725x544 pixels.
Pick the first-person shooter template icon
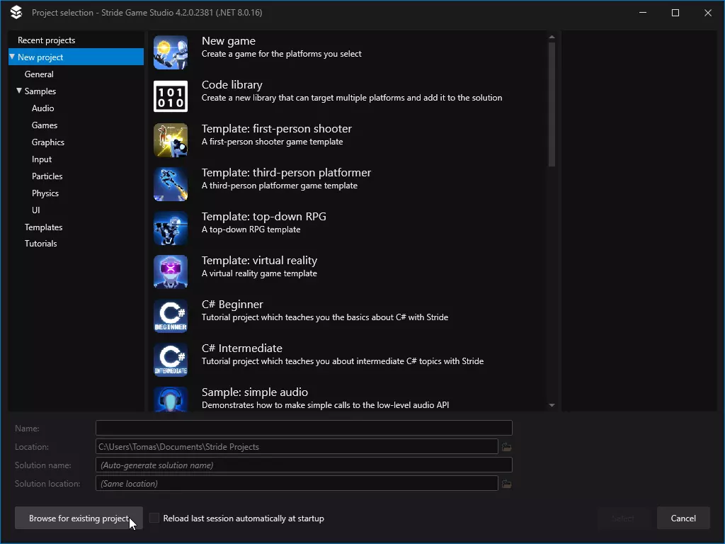pyautogui.click(x=171, y=140)
